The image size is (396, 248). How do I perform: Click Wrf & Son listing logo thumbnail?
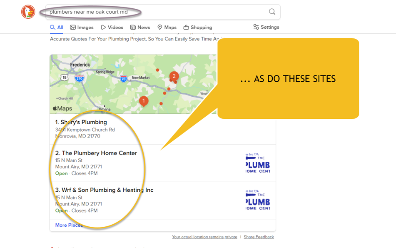pyautogui.click(x=258, y=200)
